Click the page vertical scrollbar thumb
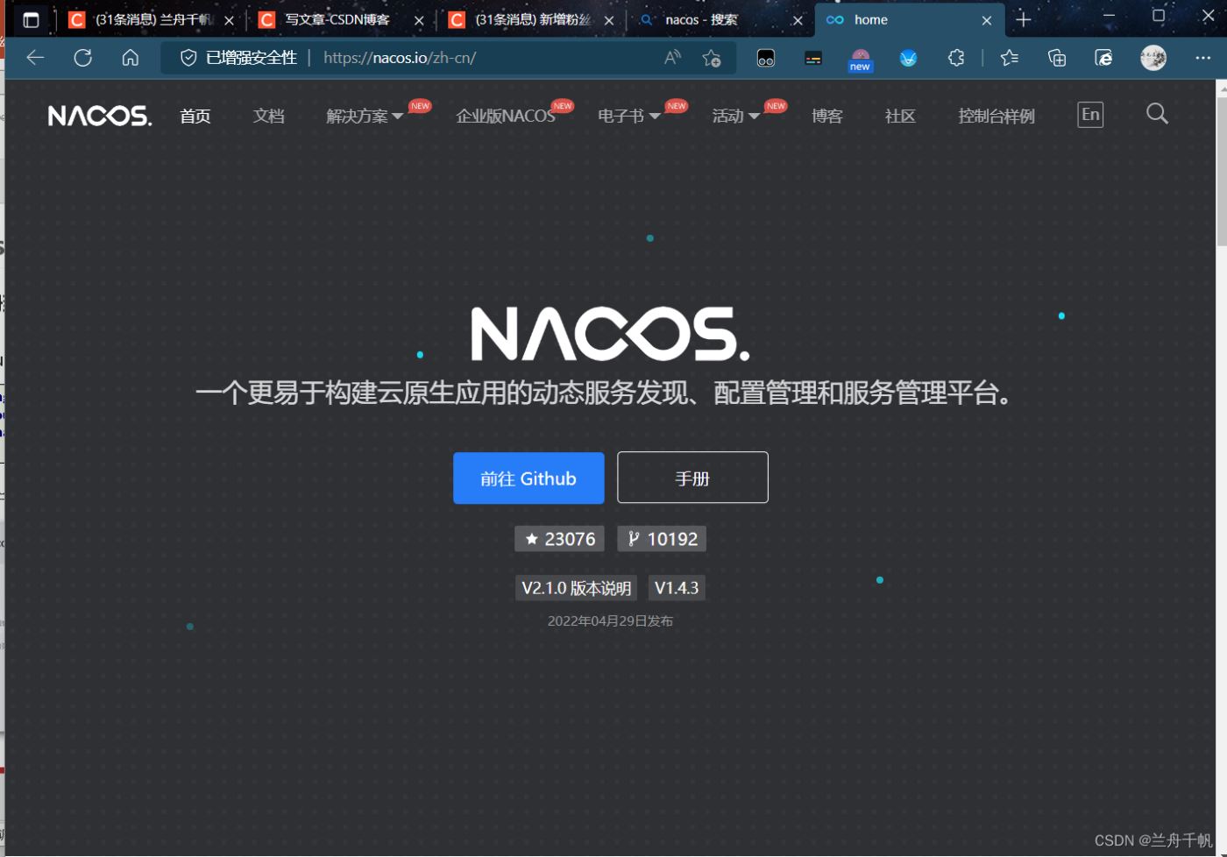The width and height of the screenshot is (1227, 857). tap(1221, 172)
